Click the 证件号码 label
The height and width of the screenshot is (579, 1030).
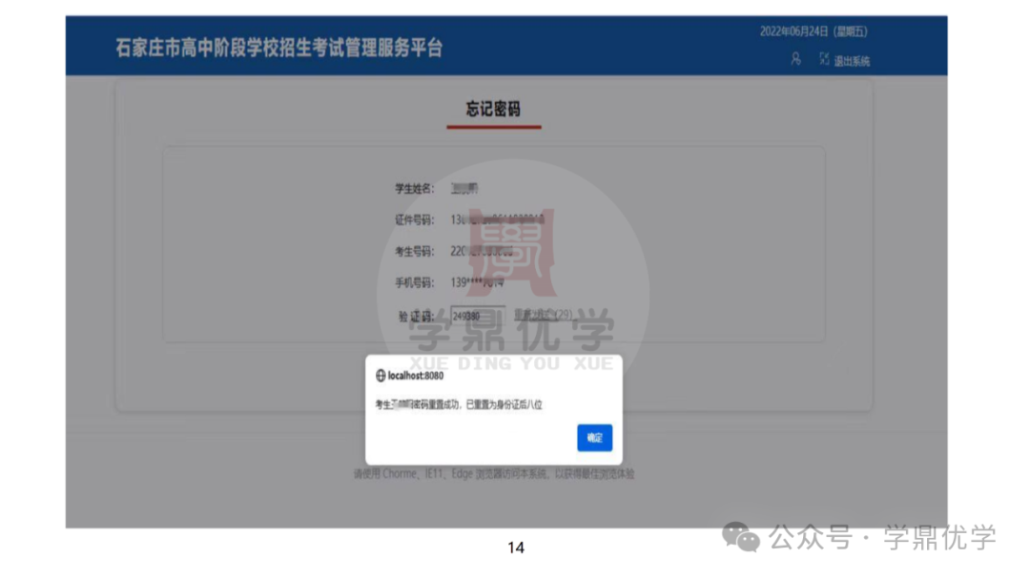tap(414, 220)
